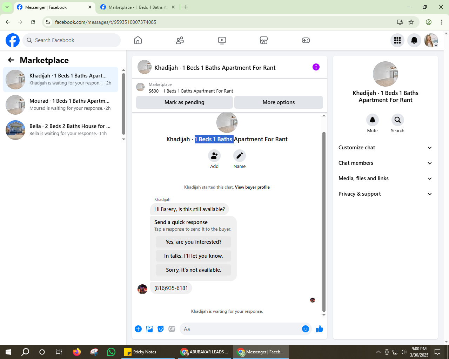Click the Add people icon in chat
449x359 pixels.
point(214,156)
